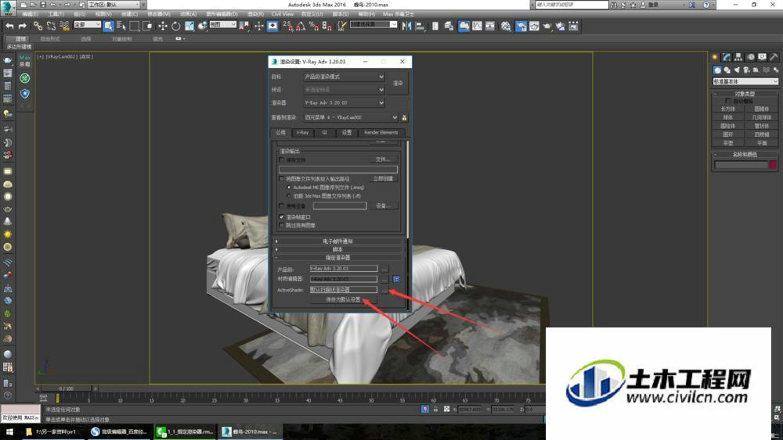The height and width of the screenshot is (440, 783).
Task: Toggle the Skip Existing Images checkbox
Action: click(x=281, y=225)
